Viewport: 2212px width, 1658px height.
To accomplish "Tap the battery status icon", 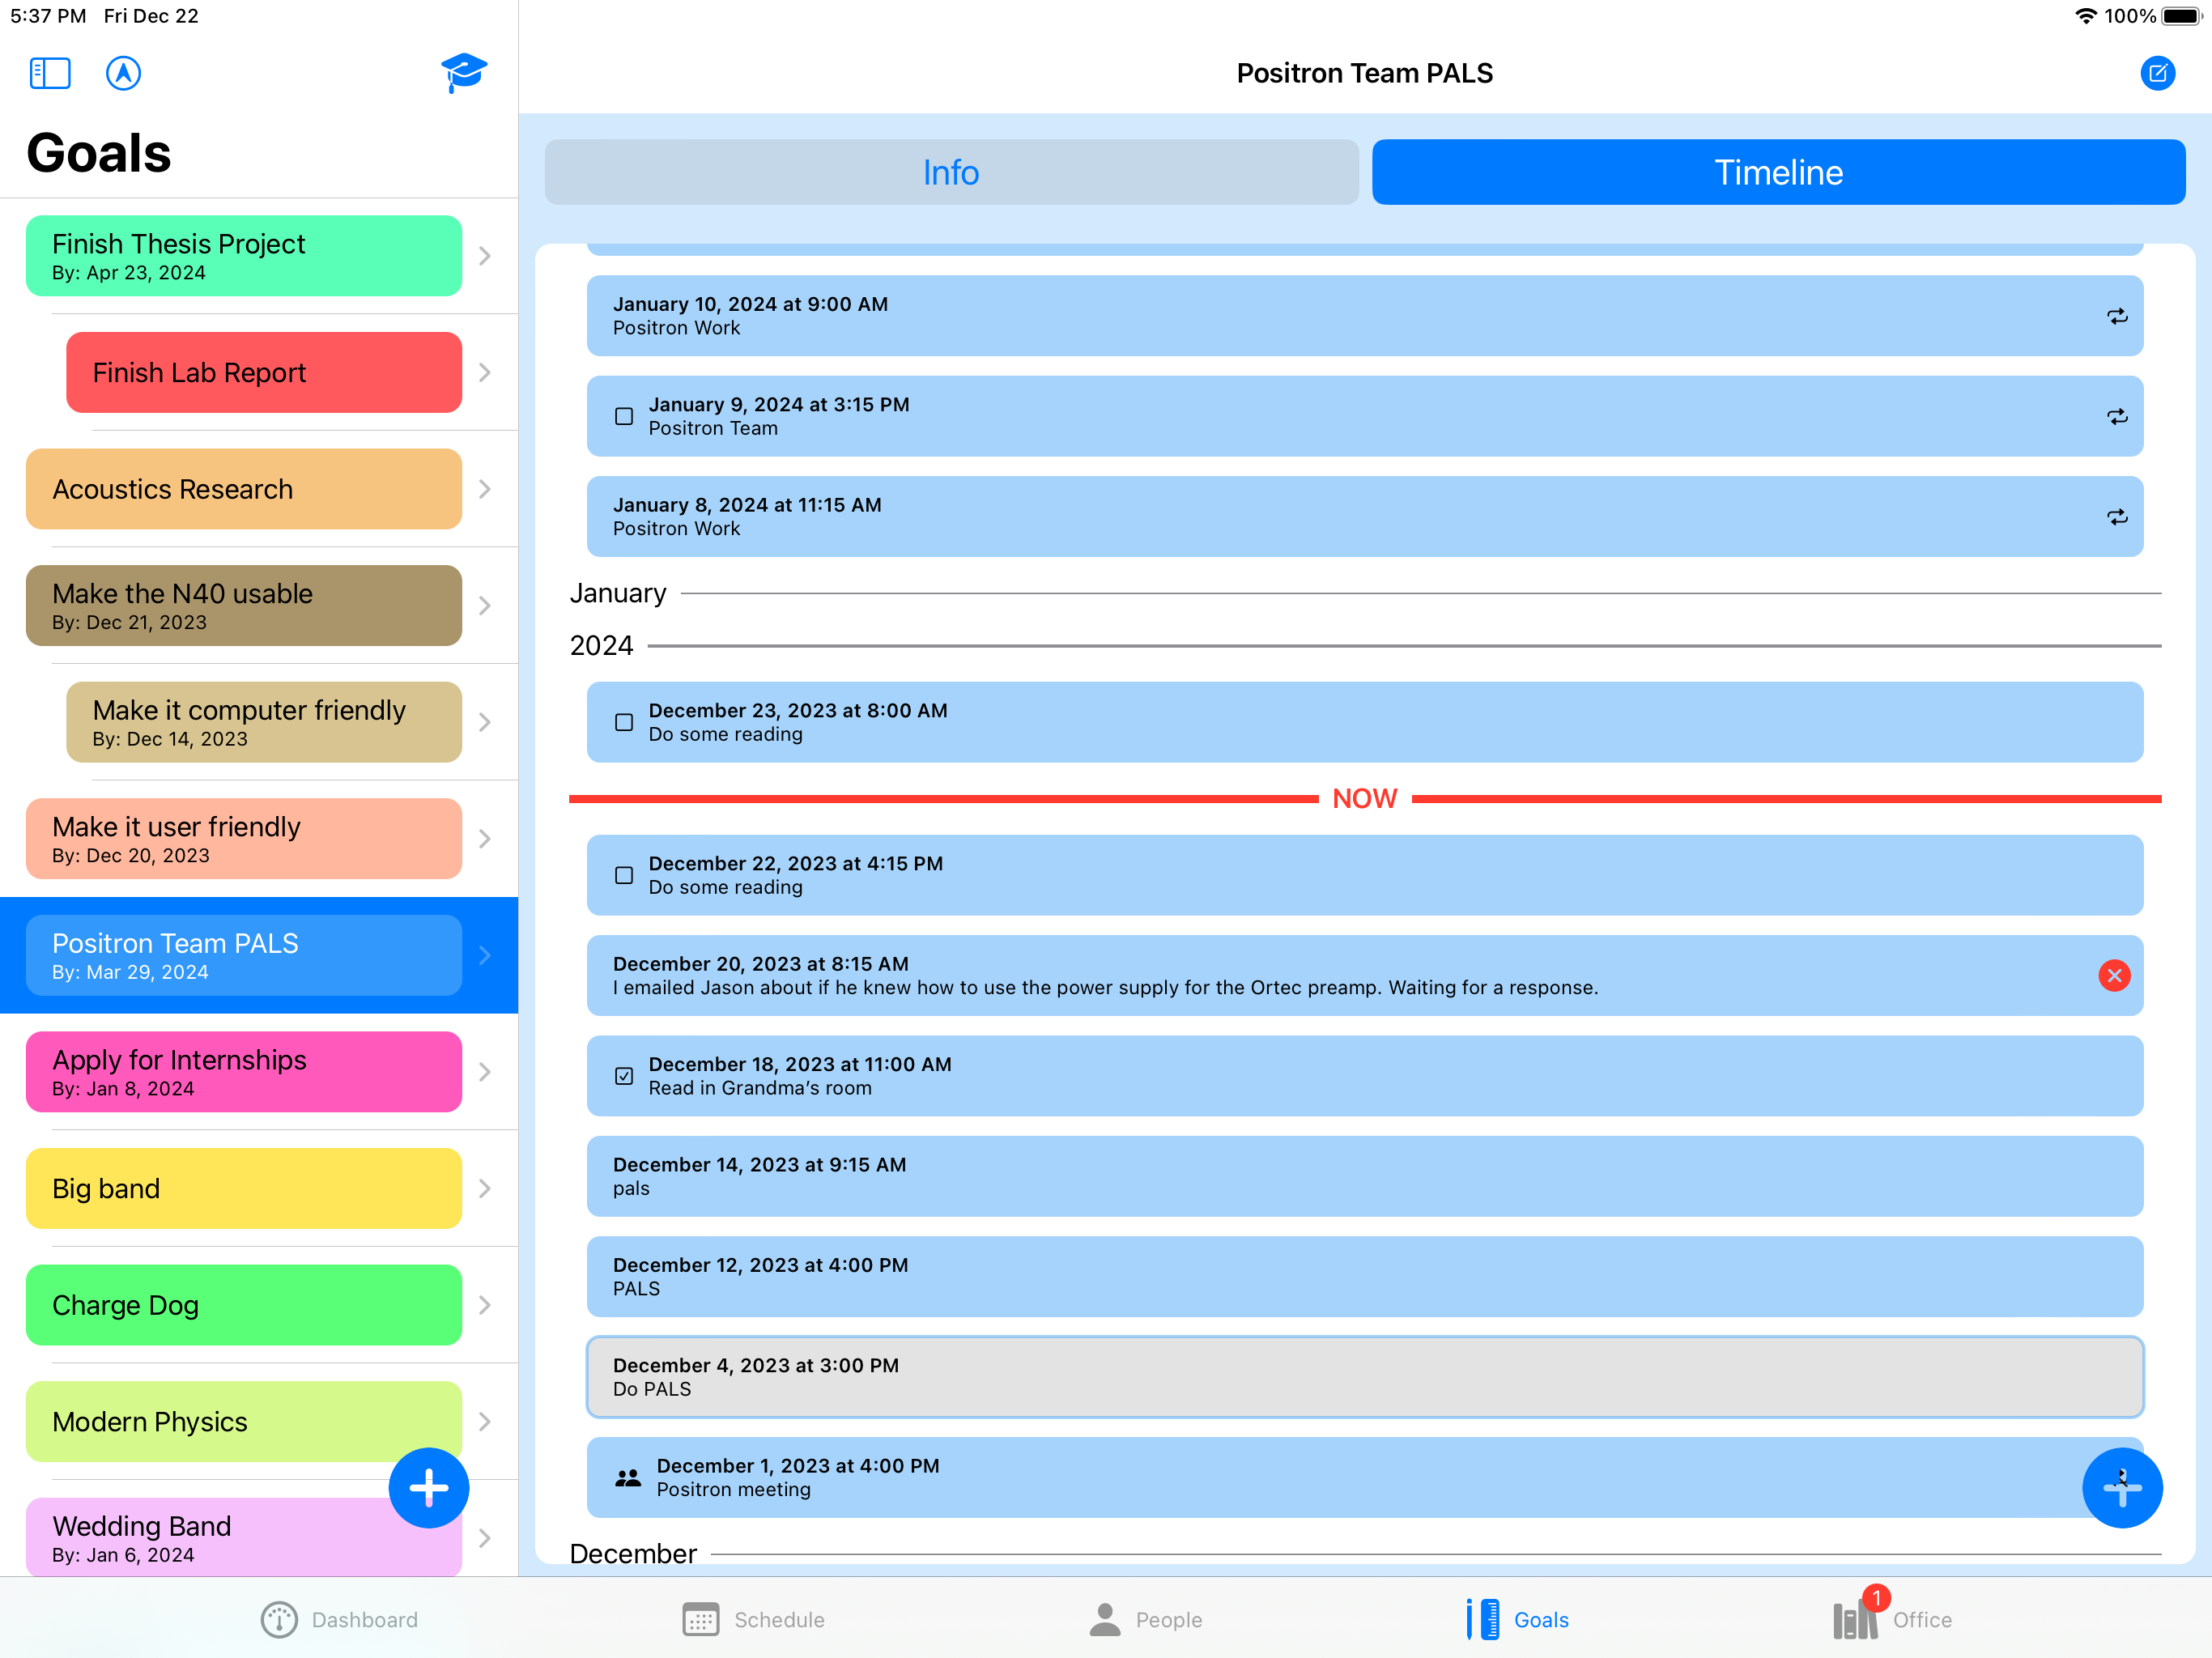I will pos(2182,16).
